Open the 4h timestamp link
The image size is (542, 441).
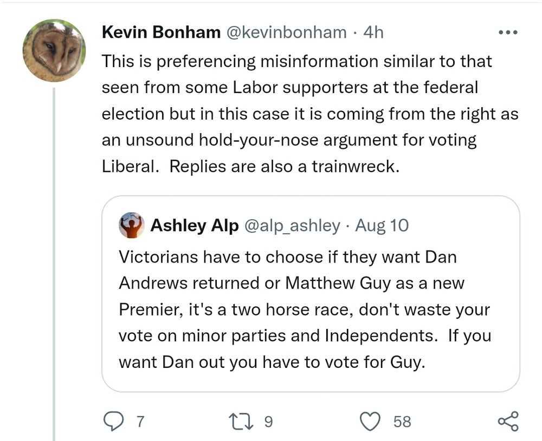(373, 32)
